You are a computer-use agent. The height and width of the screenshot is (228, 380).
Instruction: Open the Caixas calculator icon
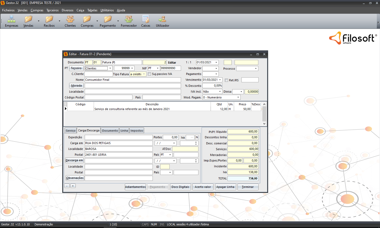(145, 20)
